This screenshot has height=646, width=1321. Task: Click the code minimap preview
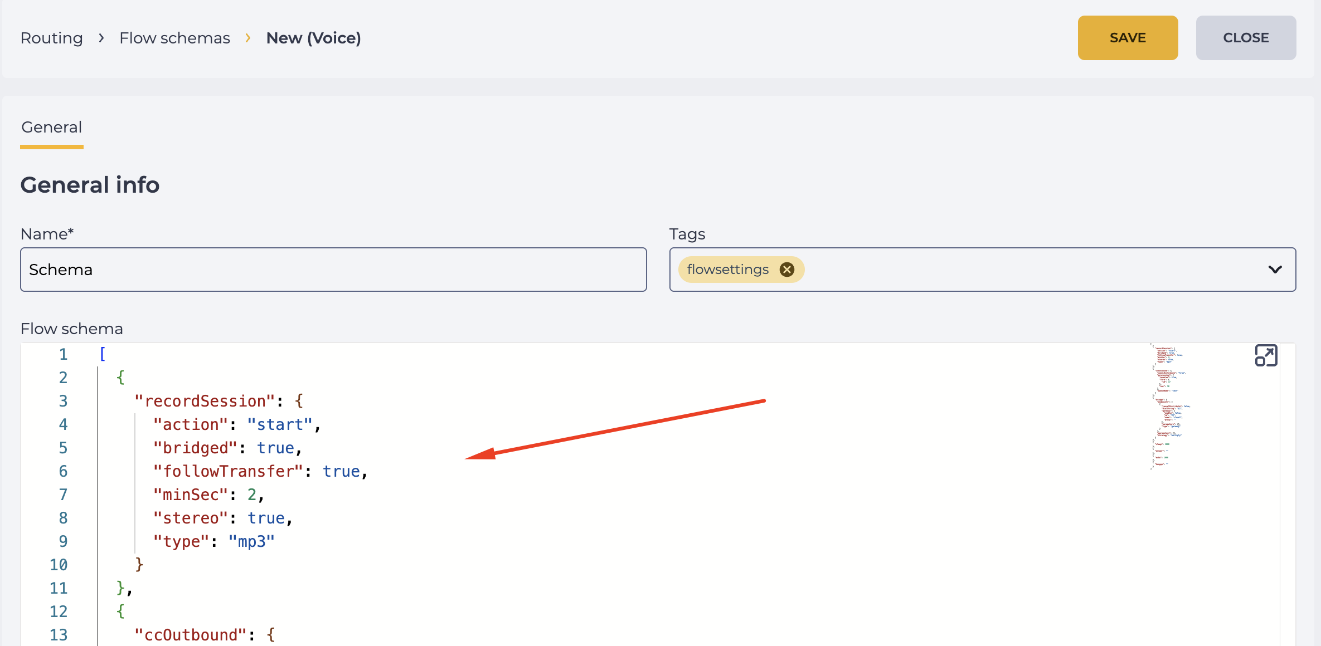tap(1171, 407)
